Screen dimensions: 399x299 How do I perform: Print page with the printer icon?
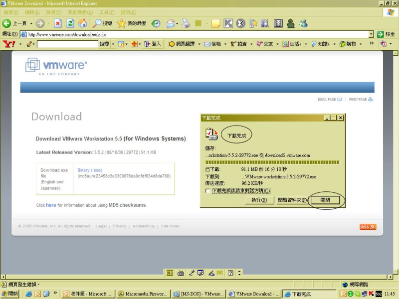coord(186,23)
